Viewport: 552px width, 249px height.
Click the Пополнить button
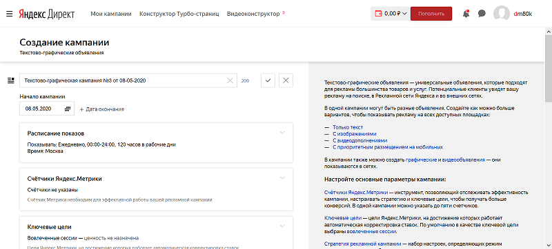click(431, 14)
